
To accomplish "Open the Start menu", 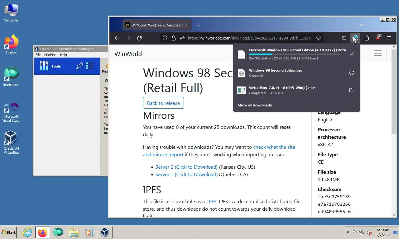I will [8, 232].
